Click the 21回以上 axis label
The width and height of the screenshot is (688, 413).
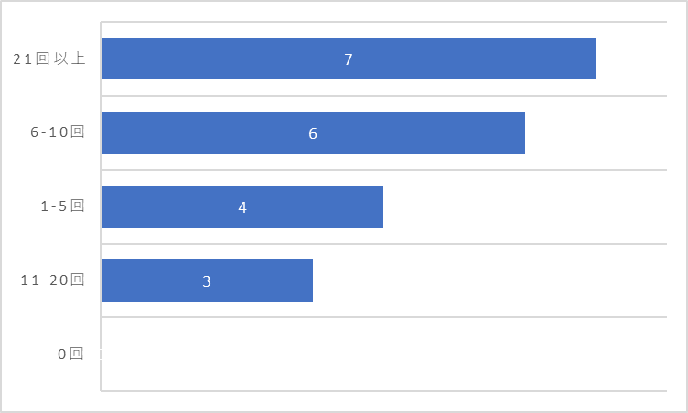click(48, 58)
